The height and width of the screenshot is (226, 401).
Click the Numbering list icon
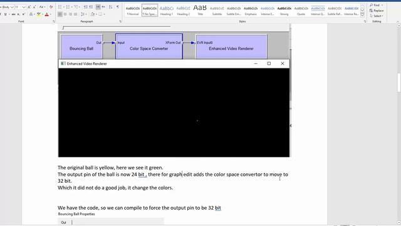point(68,7)
